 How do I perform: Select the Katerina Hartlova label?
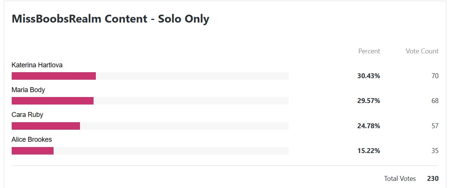37,65
